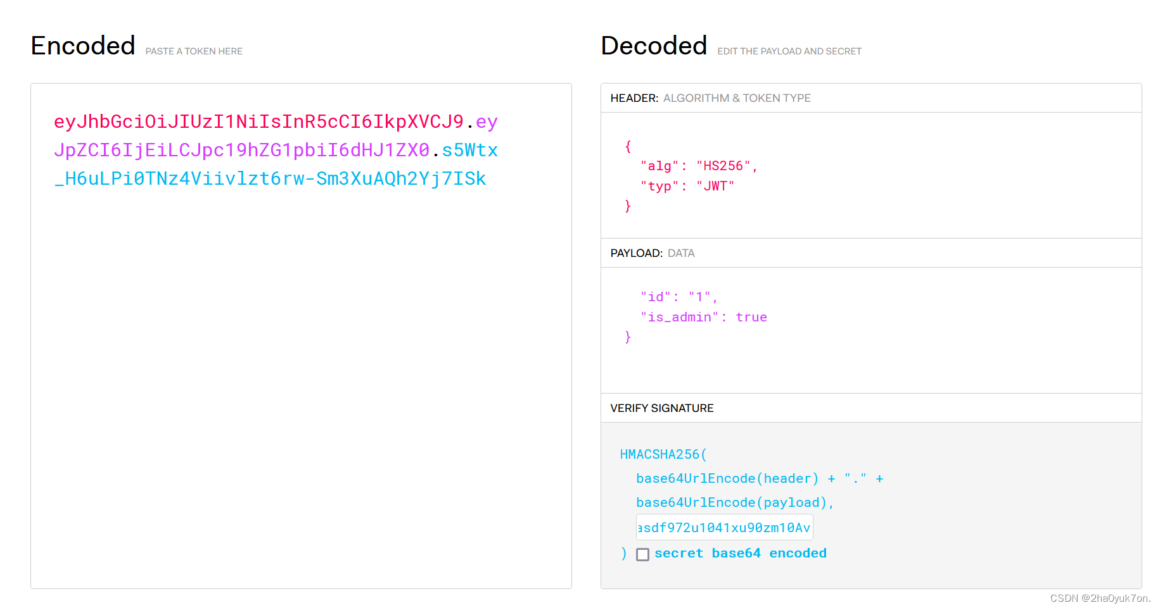This screenshot has width=1160, height=610.
Task: Click the "typ": "JWT" line
Action: point(687,186)
